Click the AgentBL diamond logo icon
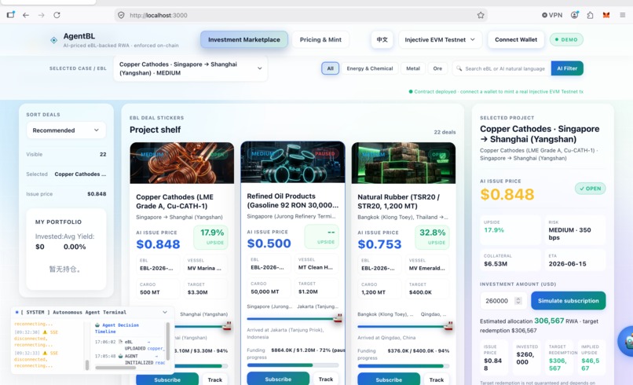This screenshot has height=385, width=633. 53,40
